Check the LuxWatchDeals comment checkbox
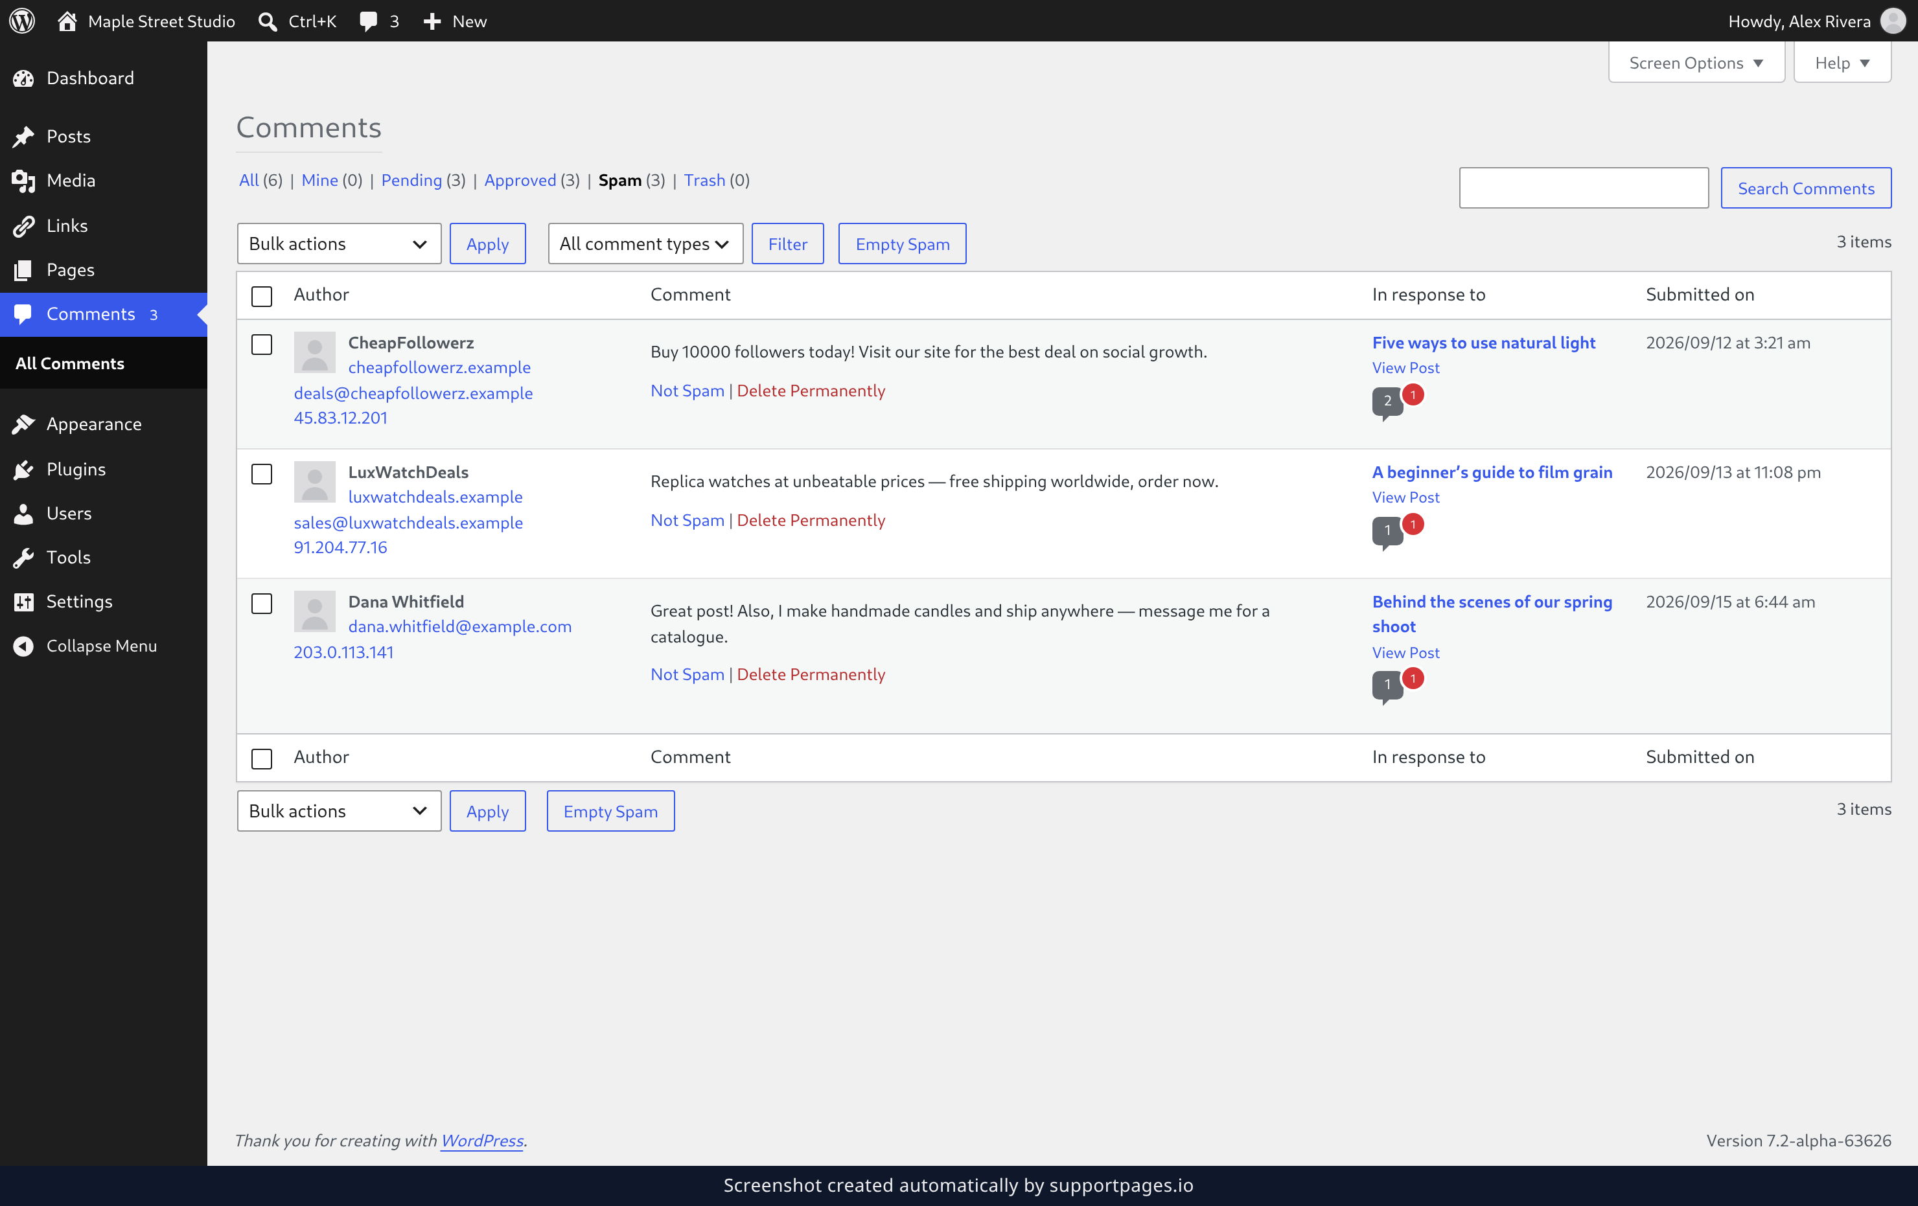Screen dimensions: 1918x1206 261,473
